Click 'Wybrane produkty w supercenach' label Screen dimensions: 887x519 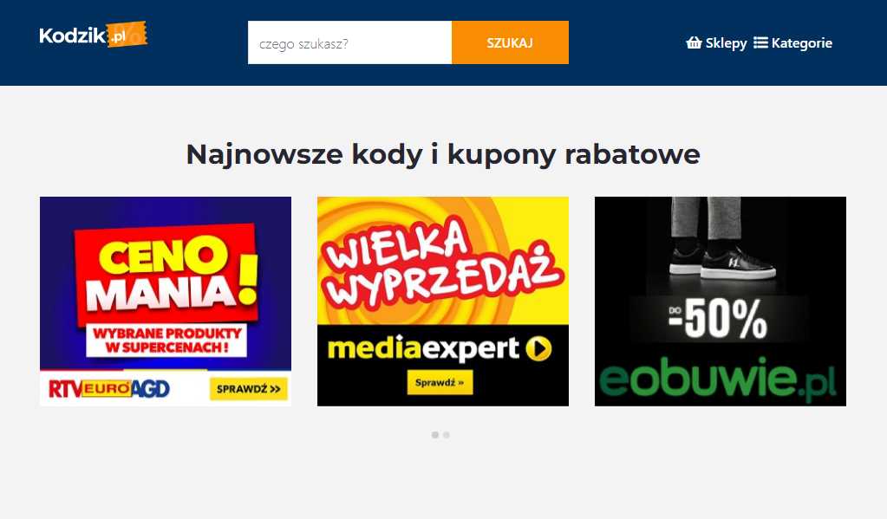(166, 341)
